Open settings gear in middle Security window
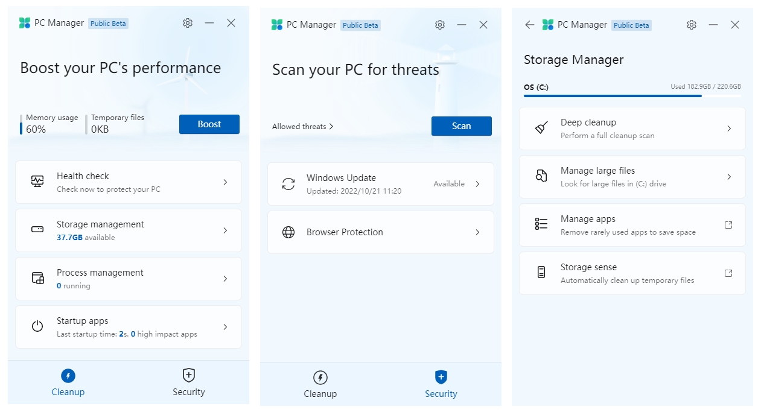The image size is (761, 412). point(440,25)
